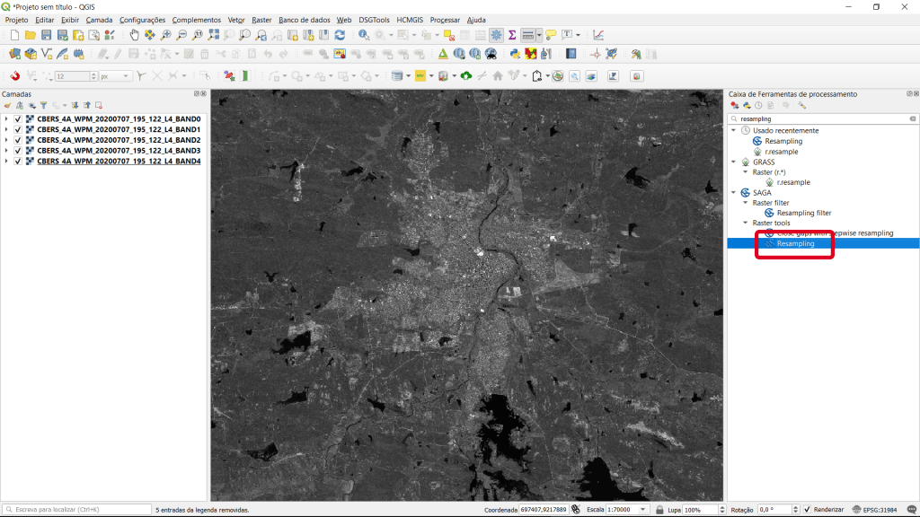Image resolution: width=920 pixels, height=517 pixels.
Task: Open processing options wrench icon
Action: coord(802,106)
